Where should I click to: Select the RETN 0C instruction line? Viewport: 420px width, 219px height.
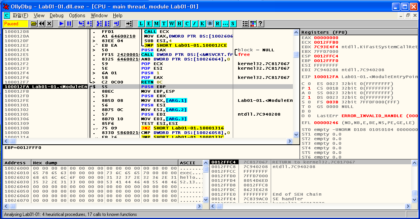pyautogui.click(x=152, y=82)
